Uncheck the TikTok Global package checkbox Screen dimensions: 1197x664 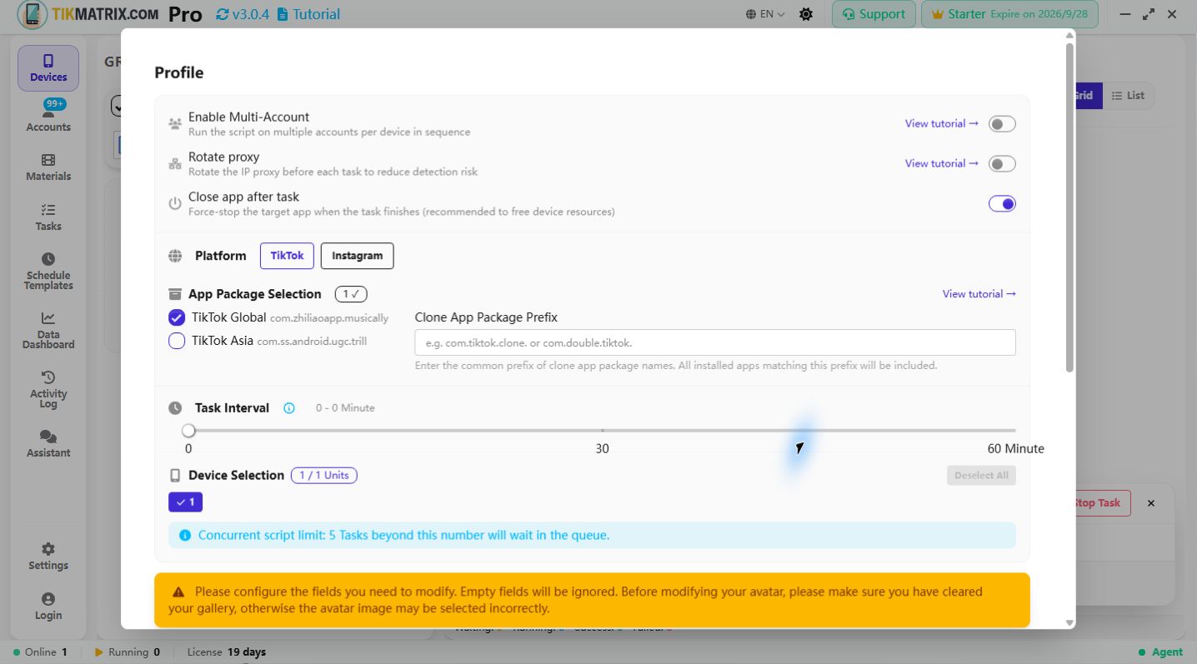177,317
